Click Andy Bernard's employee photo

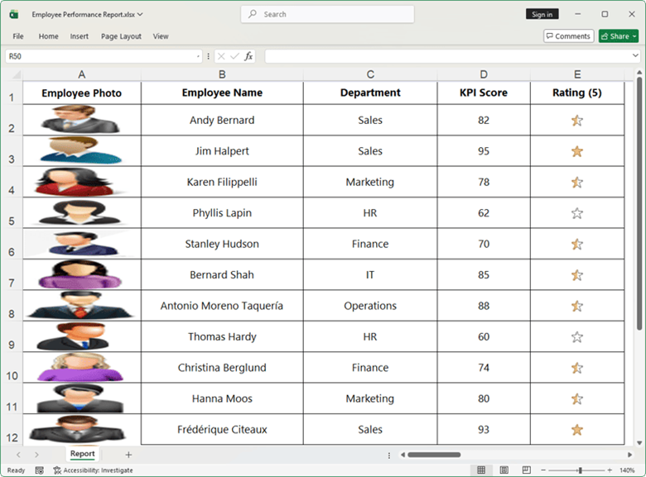tap(81, 119)
